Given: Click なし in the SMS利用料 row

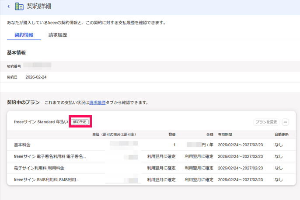Looking at the screenshot, I should click(279, 180).
